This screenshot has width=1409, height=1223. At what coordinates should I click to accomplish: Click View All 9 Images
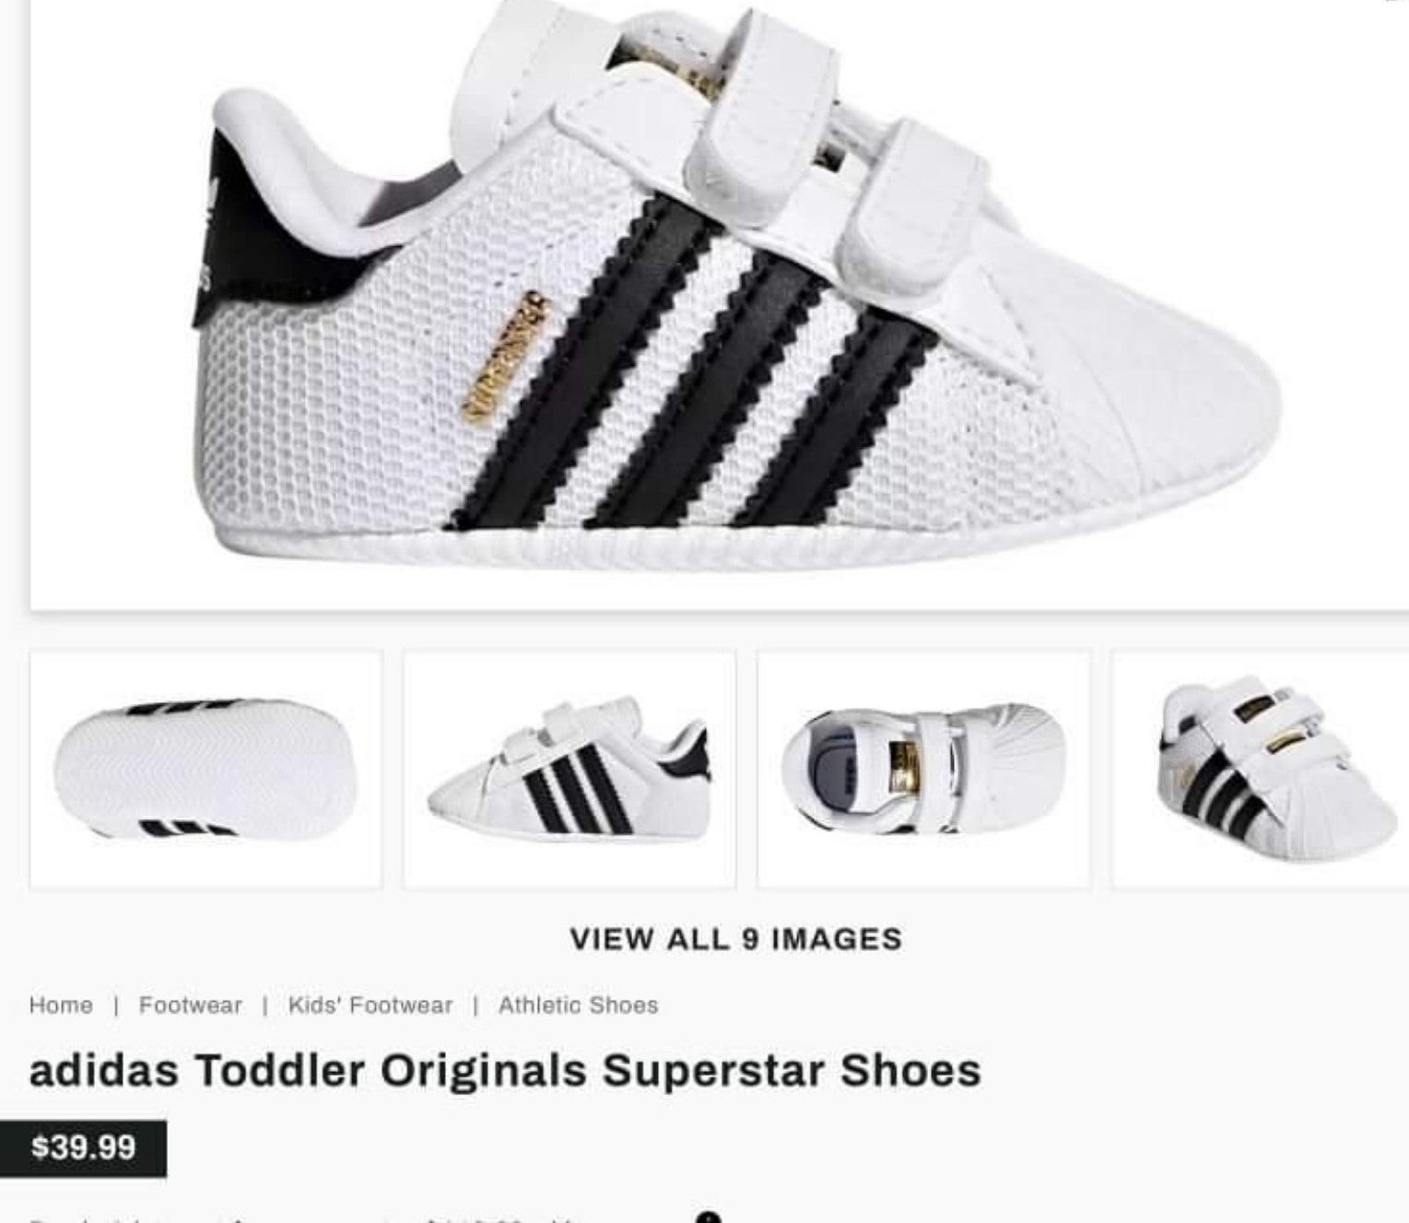[735, 939]
